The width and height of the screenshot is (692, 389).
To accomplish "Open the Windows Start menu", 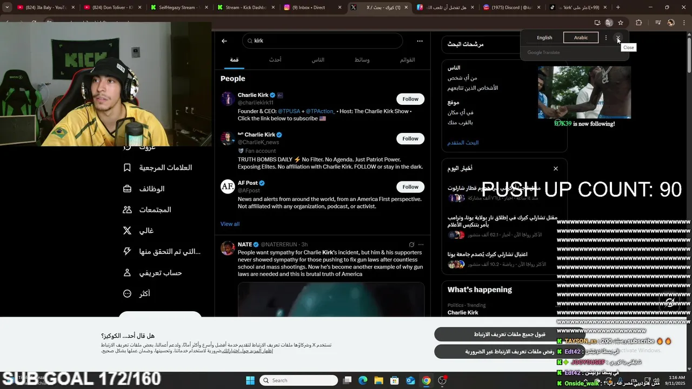I will pos(250,380).
